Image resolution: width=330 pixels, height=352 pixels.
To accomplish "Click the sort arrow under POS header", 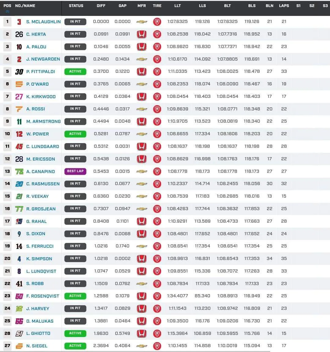I will pyautogui.click(x=7, y=12).
